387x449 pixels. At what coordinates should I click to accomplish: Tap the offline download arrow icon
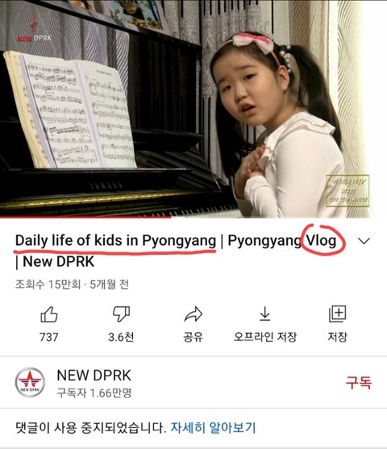click(x=265, y=314)
